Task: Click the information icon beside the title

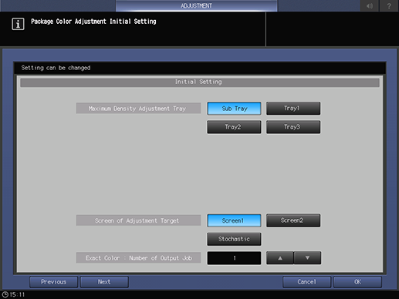Action: tap(18, 24)
